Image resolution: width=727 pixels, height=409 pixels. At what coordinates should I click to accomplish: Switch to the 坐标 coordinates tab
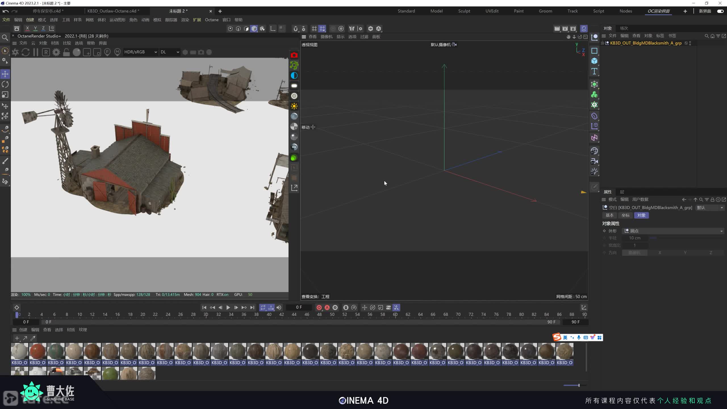pos(625,215)
